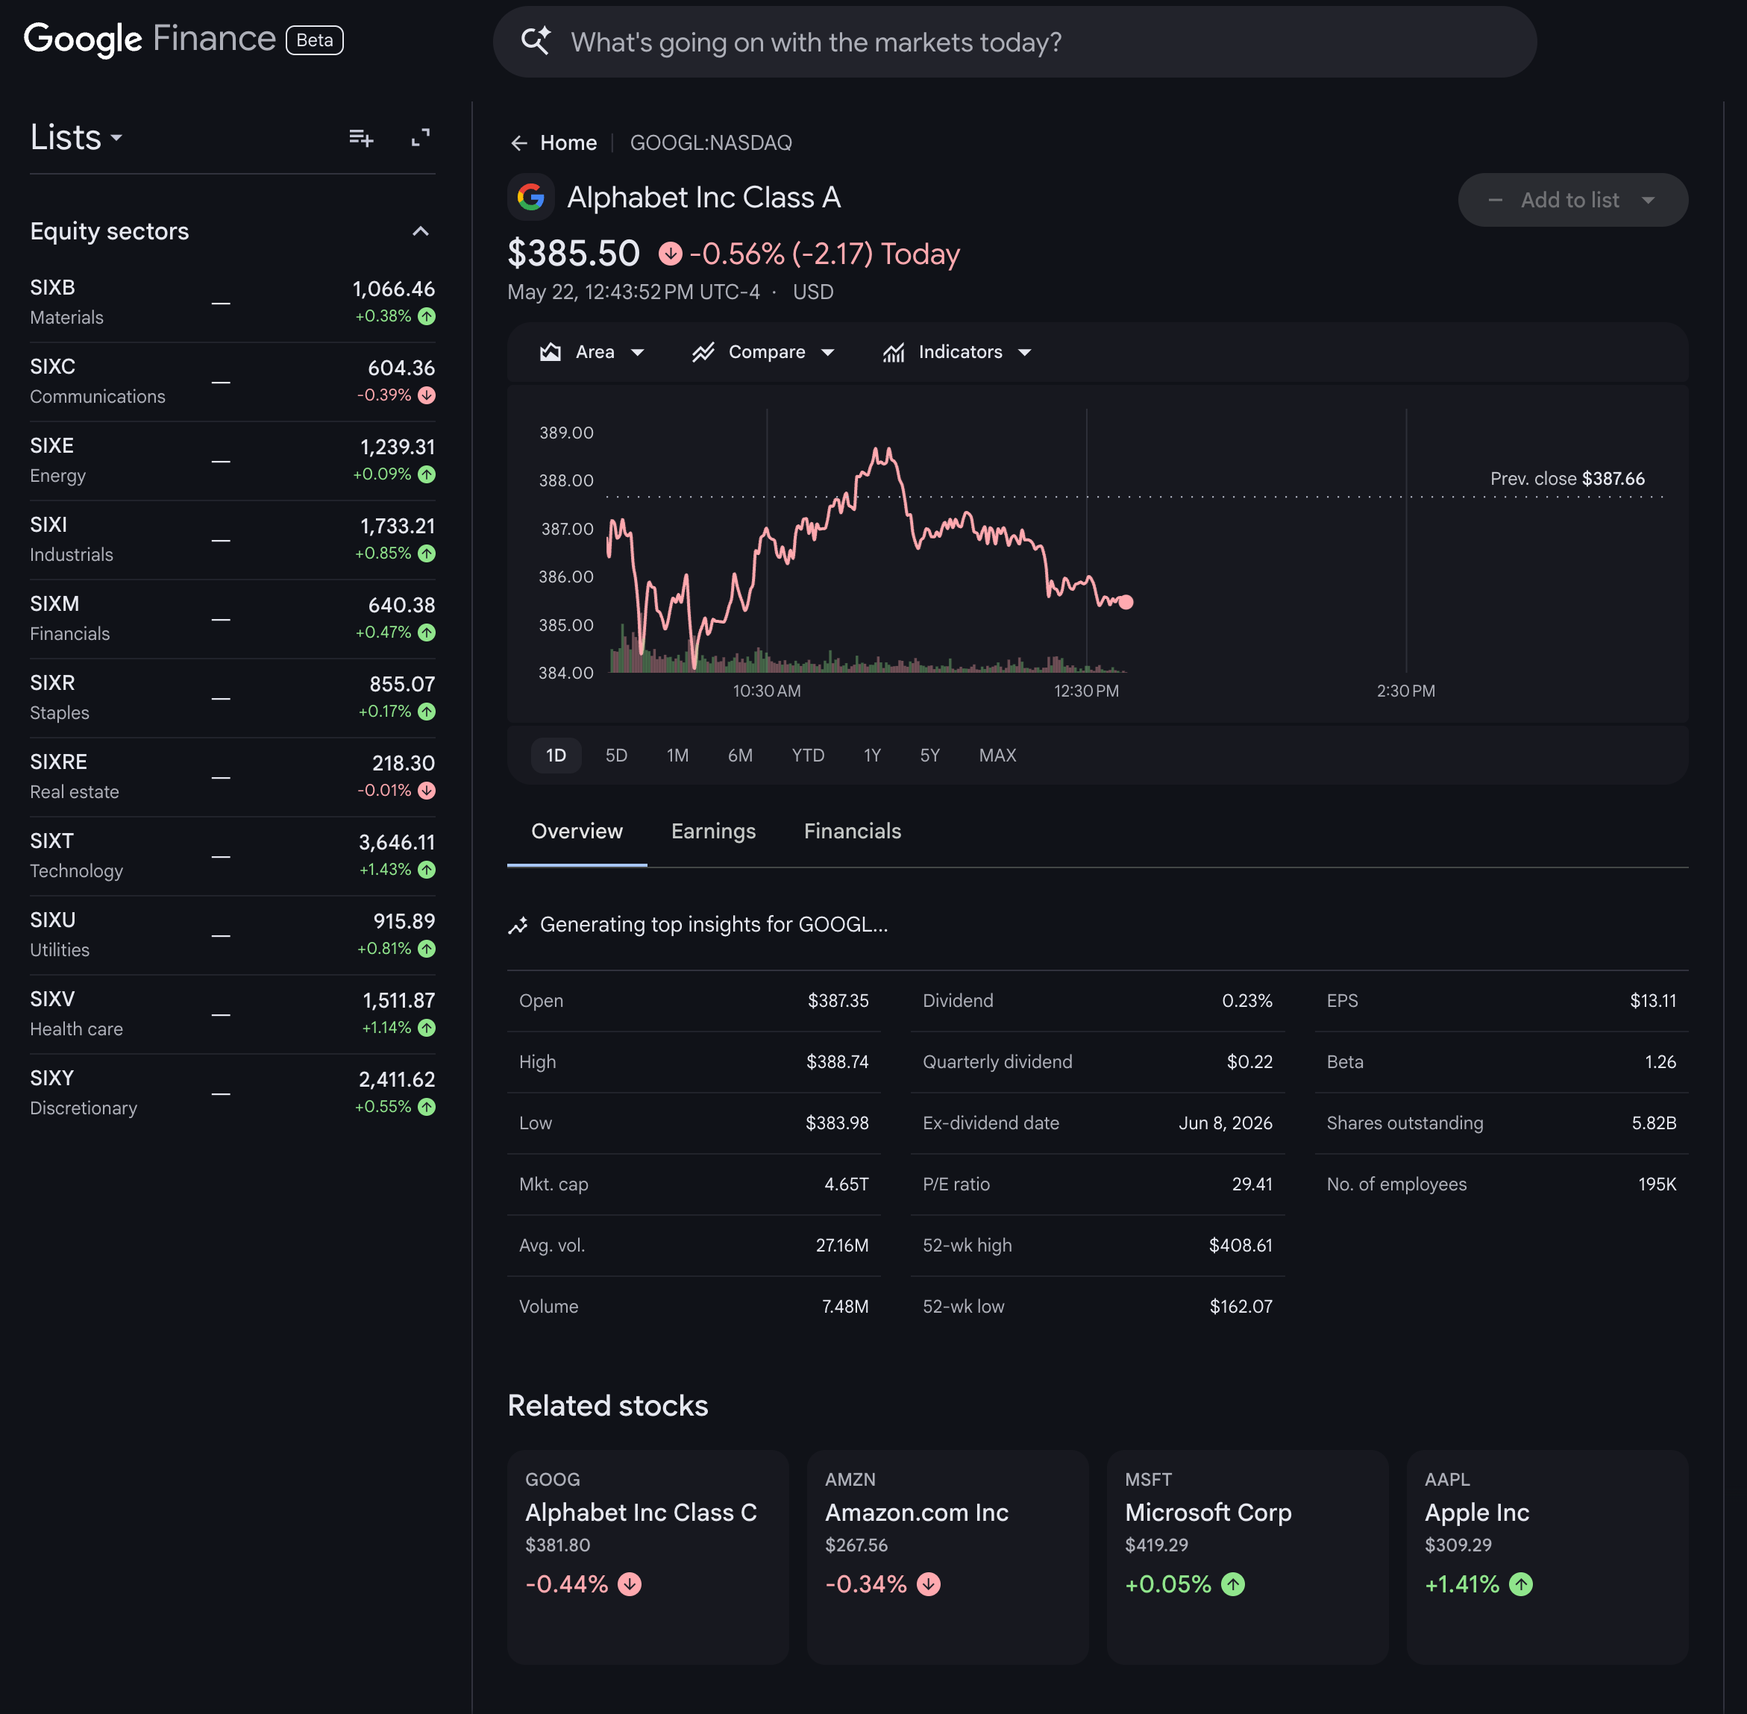Open the Add to list dropdown
Screen dimensions: 1747x1714
[1572, 200]
